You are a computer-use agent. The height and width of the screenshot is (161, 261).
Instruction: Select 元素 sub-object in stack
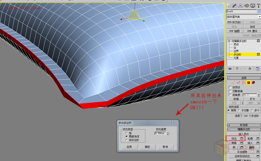[x=236, y=58]
